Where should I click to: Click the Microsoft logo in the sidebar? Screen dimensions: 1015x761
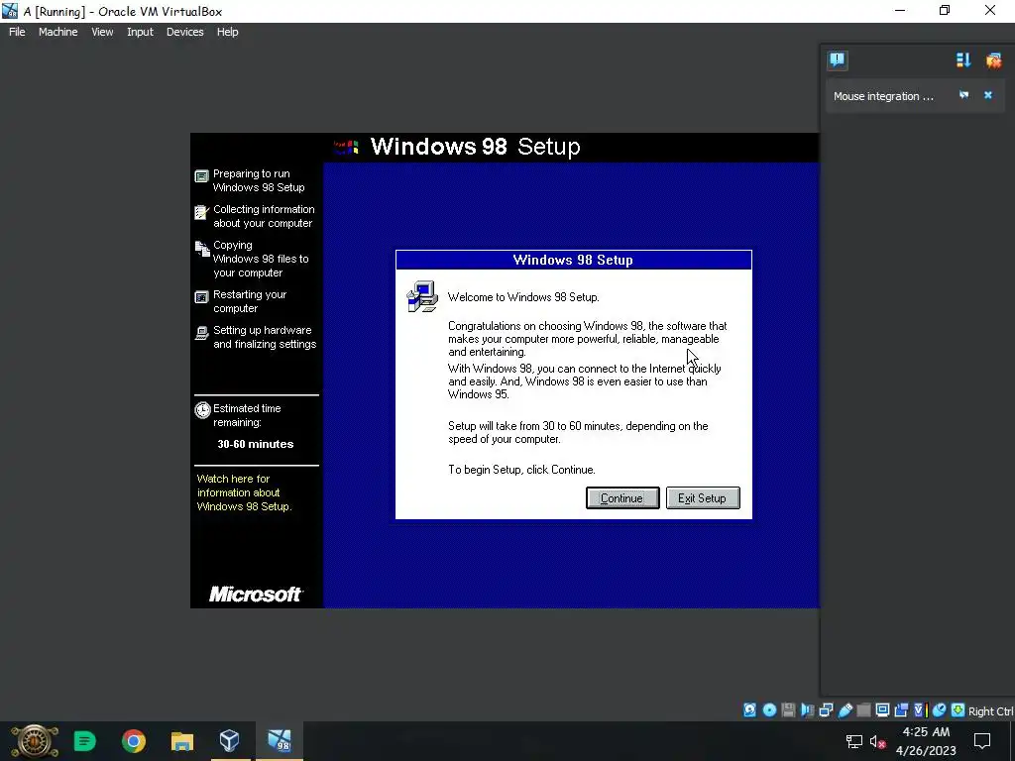pyautogui.click(x=256, y=595)
